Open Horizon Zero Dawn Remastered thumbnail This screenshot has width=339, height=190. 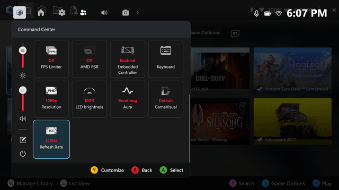point(292,71)
